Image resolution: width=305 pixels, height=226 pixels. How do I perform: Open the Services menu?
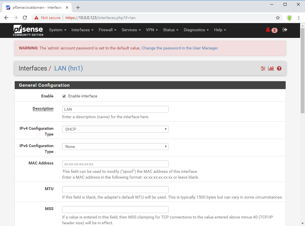pyautogui.click(x=131, y=30)
